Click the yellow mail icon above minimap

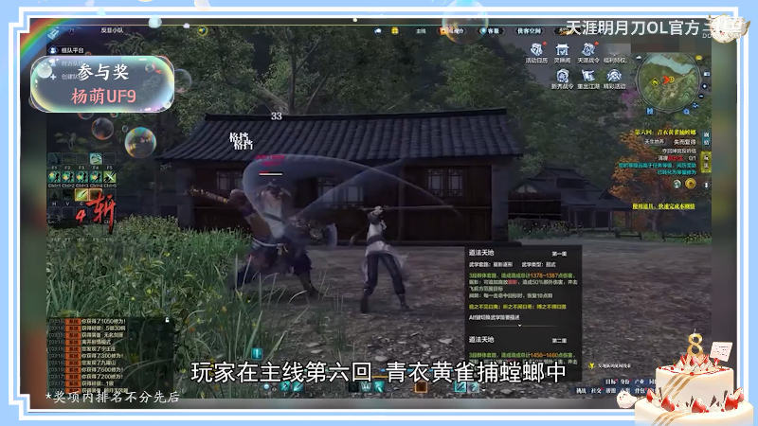point(698,58)
